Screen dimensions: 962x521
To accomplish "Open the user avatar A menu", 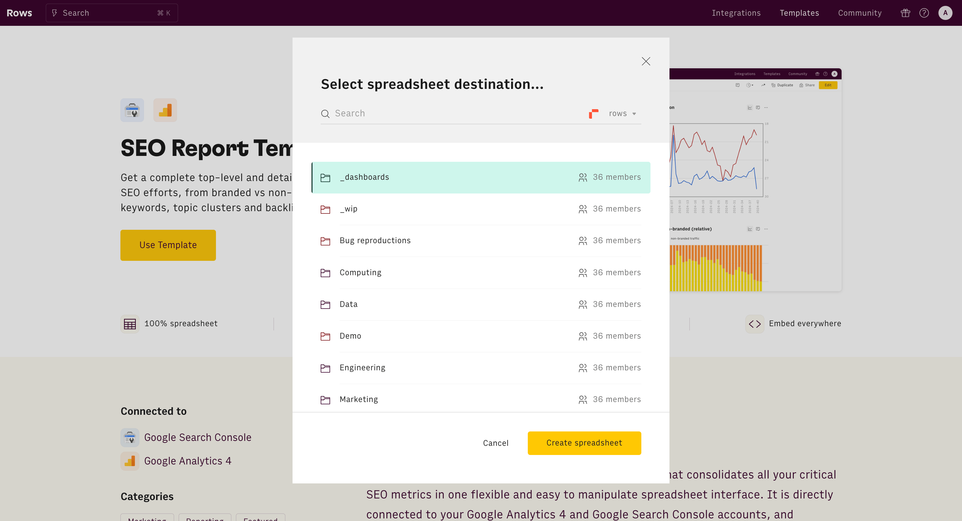I will [x=945, y=13].
